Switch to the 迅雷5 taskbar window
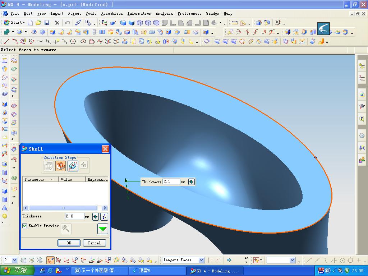 pyautogui.click(x=158, y=271)
